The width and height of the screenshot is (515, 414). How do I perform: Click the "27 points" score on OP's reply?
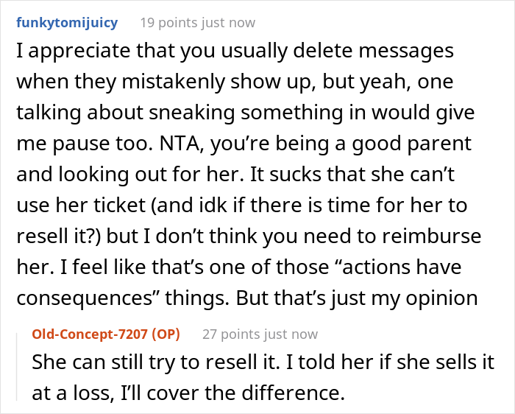(234, 334)
